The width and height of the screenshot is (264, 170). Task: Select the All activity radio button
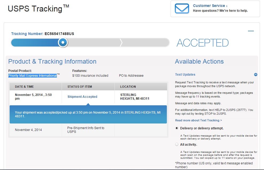point(177,144)
